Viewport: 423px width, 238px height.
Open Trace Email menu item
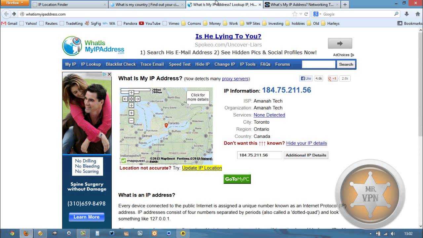(x=152, y=64)
